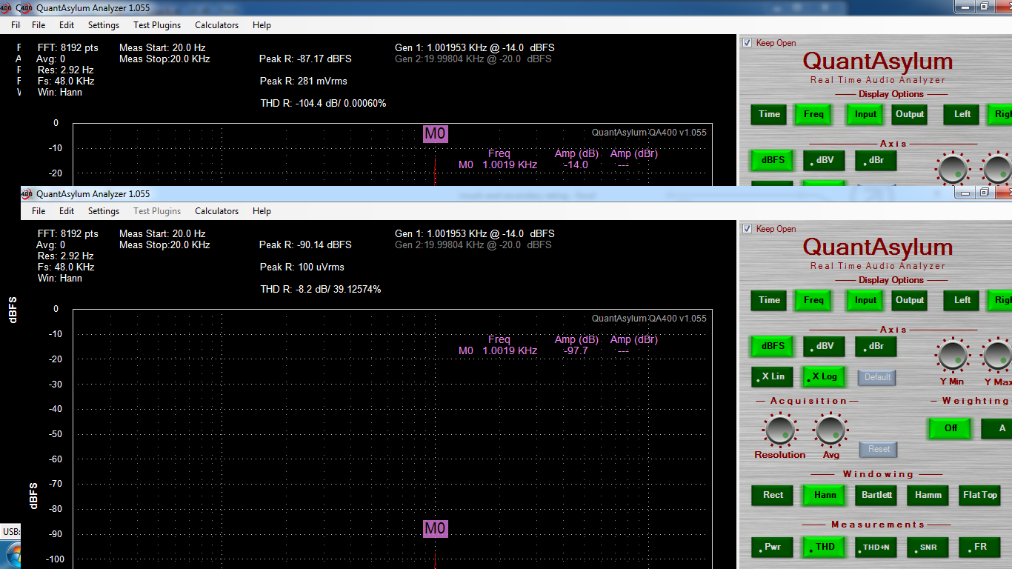This screenshot has width=1012, height=569.
Task: Open Settings menu in back window
Action: [x=104, y=25]
